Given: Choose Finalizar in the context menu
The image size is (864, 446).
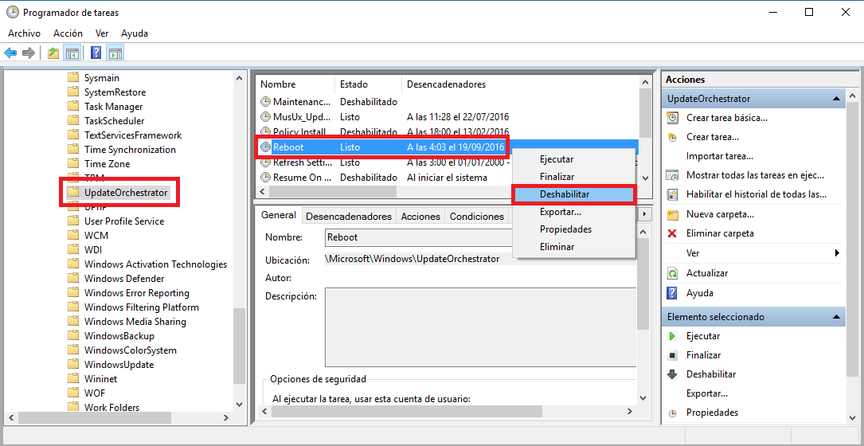Looking at the screenshot, I should pyautogui.click(x=573, y=177).
